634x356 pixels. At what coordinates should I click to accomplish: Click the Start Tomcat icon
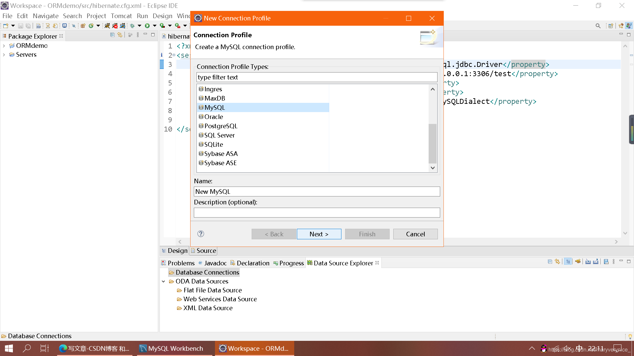(x=107, y=26)
